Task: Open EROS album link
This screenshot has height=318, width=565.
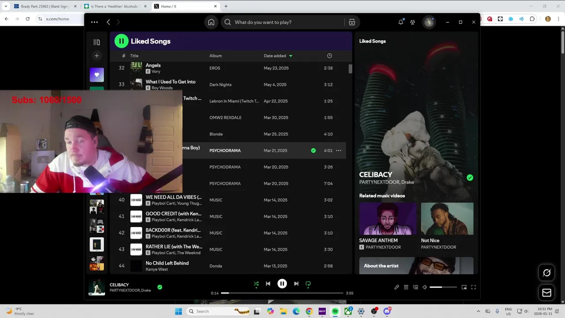Action: (215, 68)
